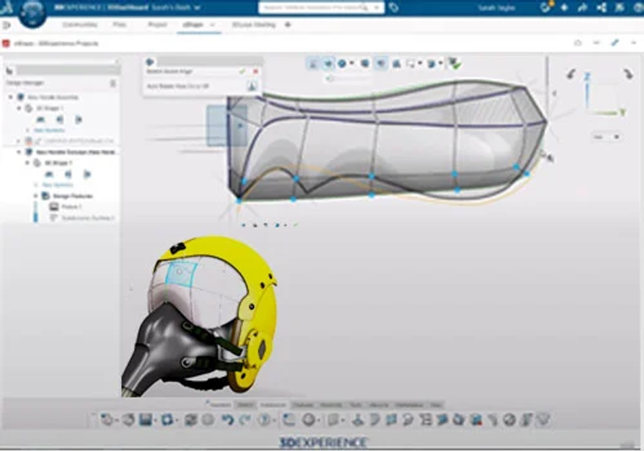The image size is (644, 451).
Task: Collapse the top-level Navy Handle Assembly node
Action: point(10,97)
